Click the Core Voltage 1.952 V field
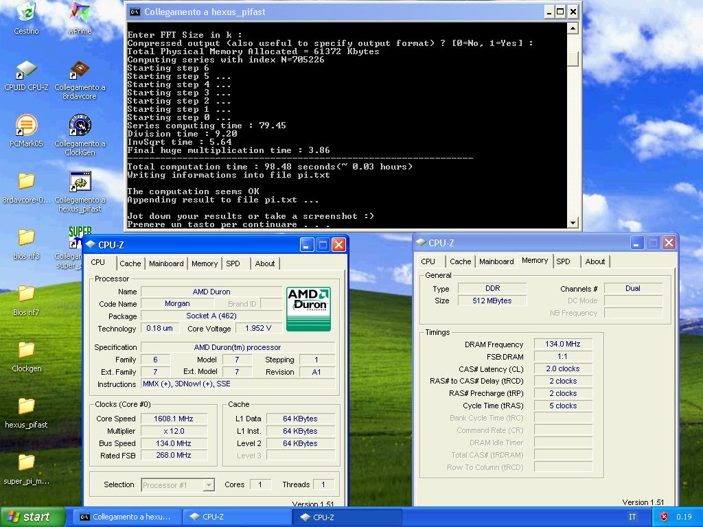 pyautogui.click(x=258, y=329)
